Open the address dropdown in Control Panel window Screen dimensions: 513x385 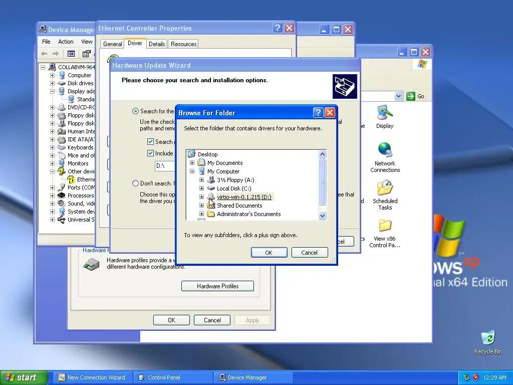coord(398,96)
